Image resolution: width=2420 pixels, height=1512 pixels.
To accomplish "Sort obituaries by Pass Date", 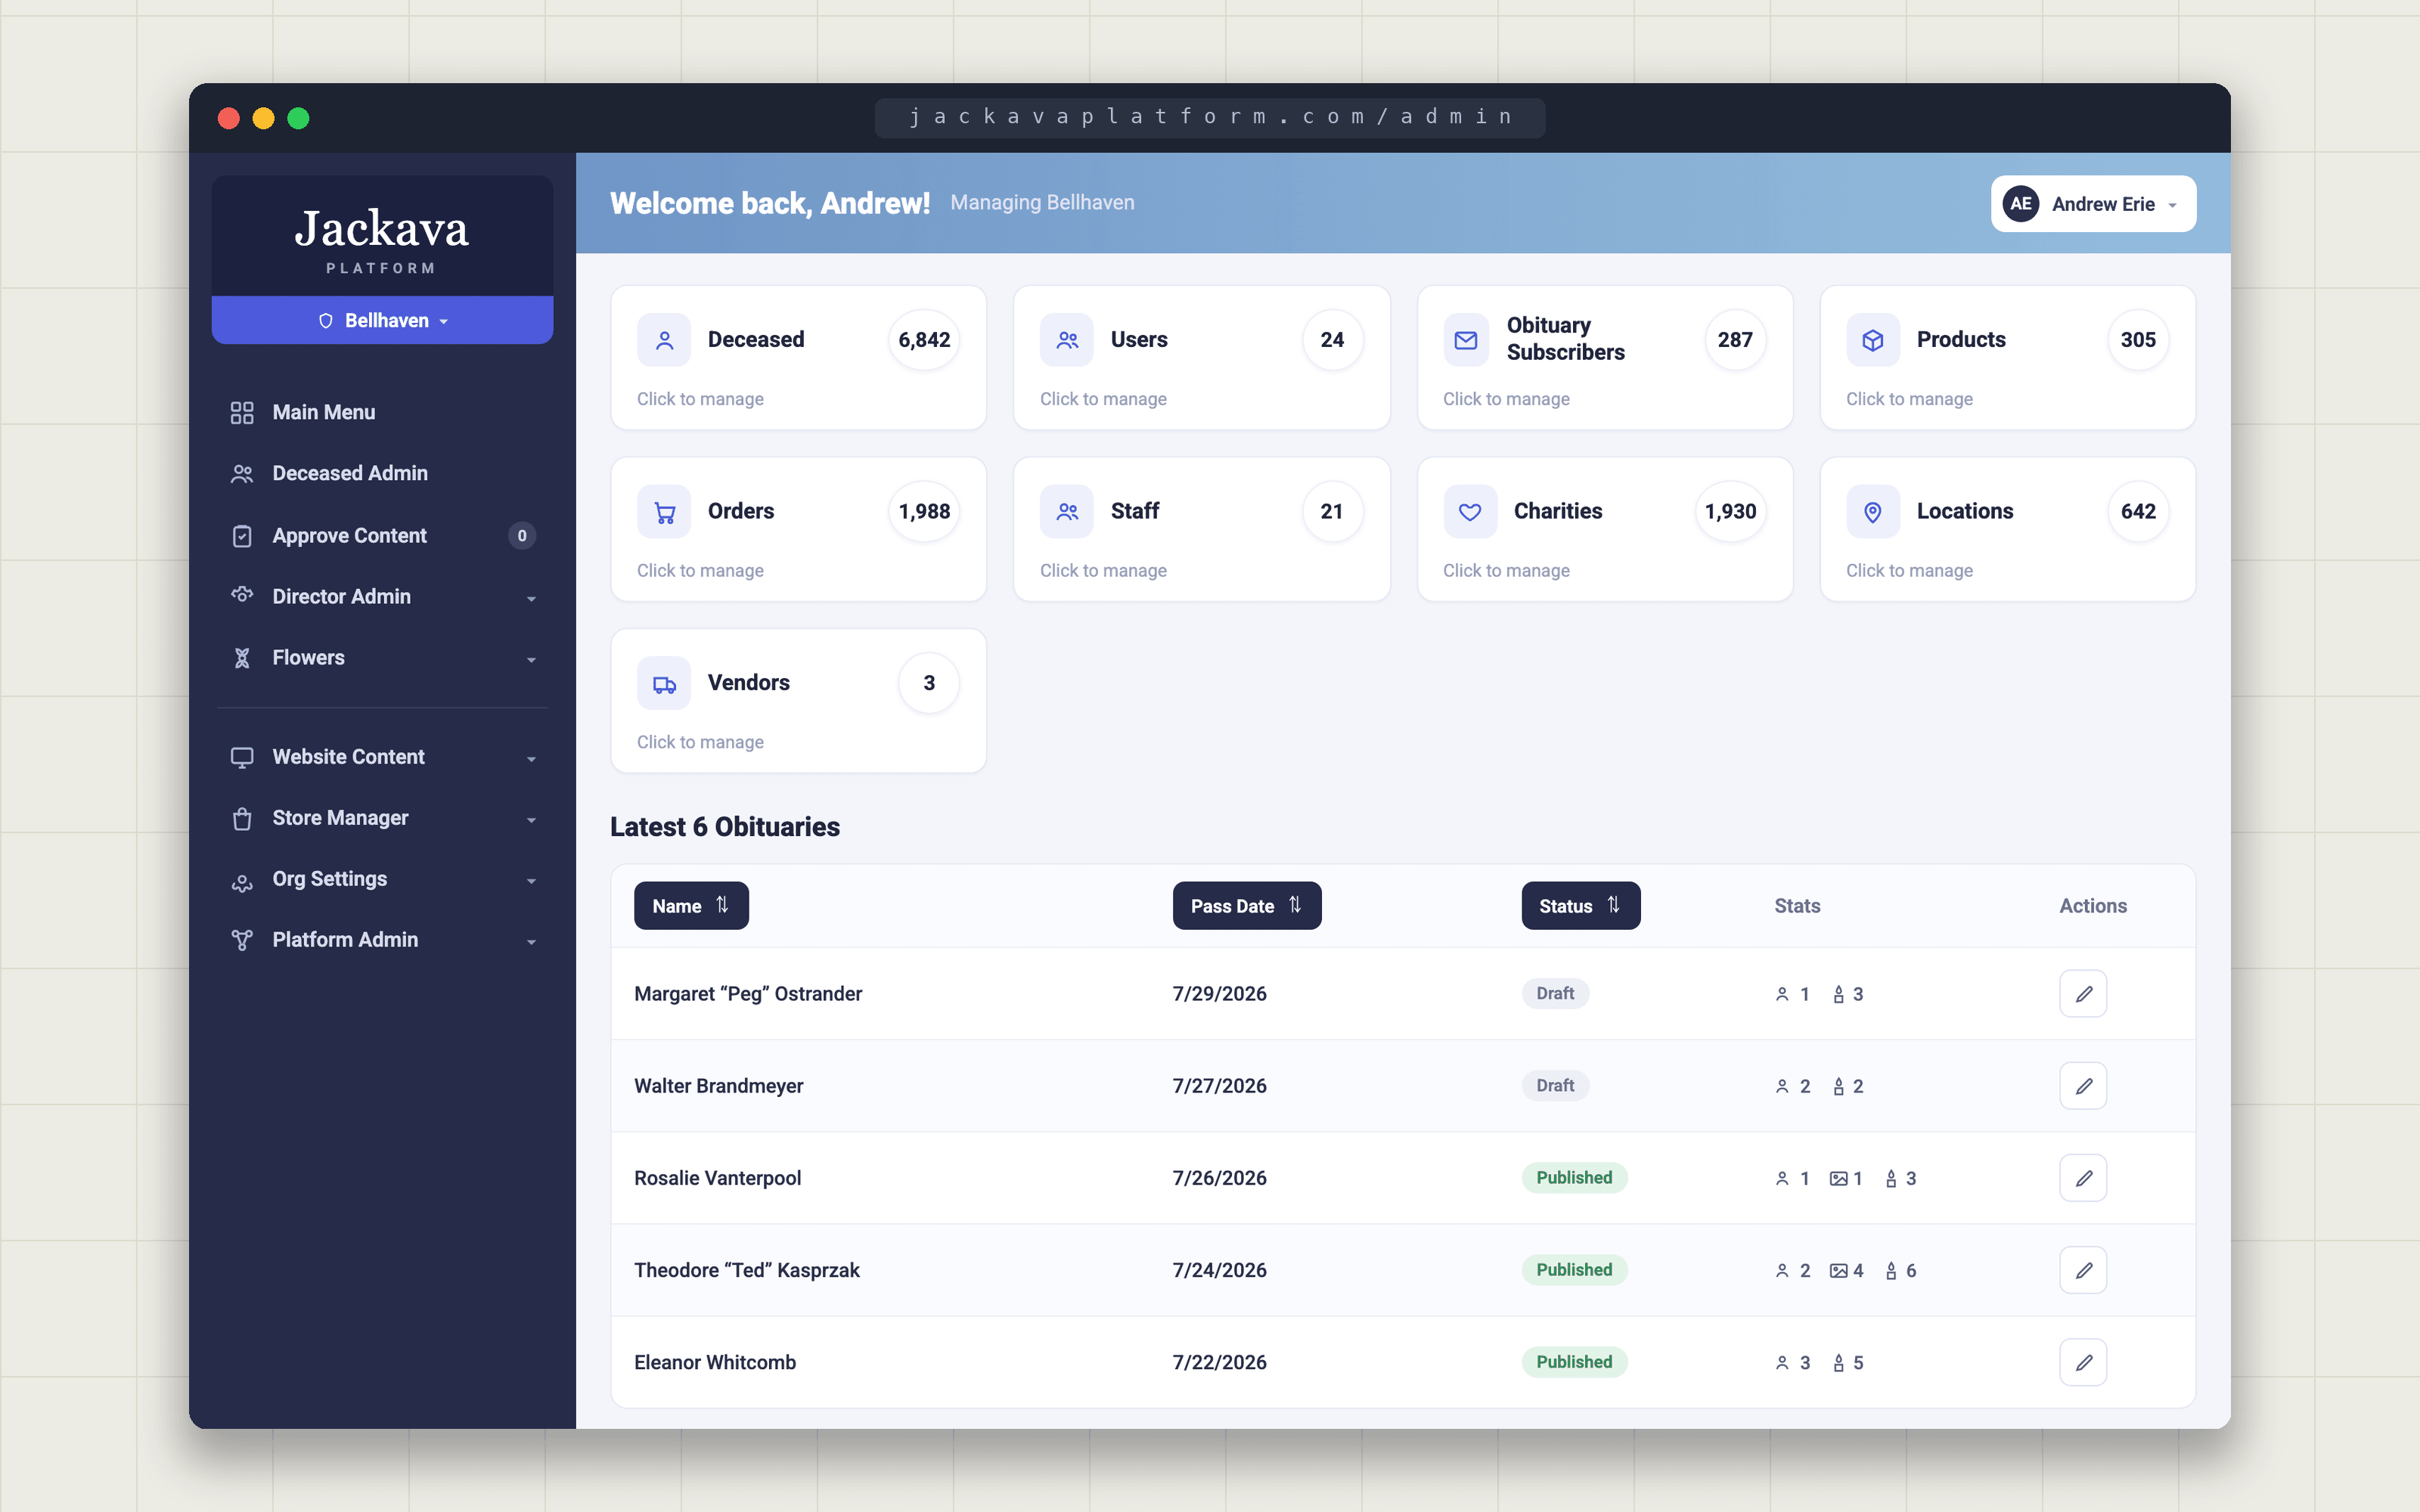I will [x=1247, y=906].
